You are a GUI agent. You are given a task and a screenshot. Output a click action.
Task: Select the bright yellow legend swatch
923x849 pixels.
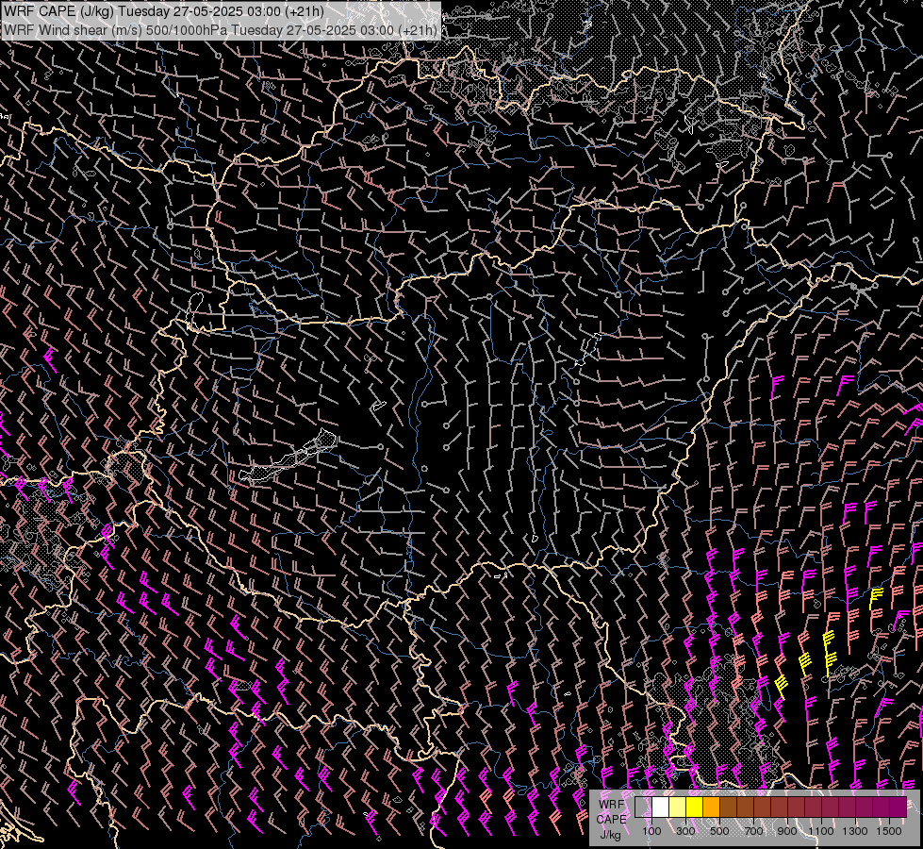click(x=695, y=807)
